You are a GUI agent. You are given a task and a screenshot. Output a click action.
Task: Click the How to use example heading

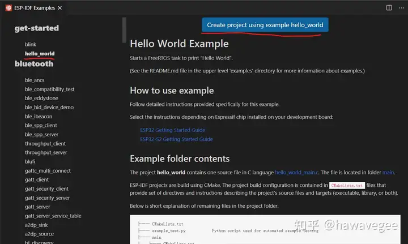point(172,91)
